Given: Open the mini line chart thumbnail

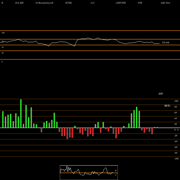Looking at the screenshot, I should [x=89, y=172].
